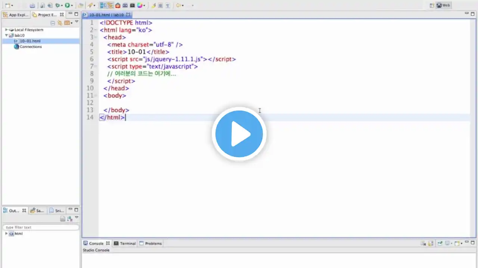Click Collapse All in Project Explorer
Viewport: 478px width, 268px height.
(x=53, y=23)
